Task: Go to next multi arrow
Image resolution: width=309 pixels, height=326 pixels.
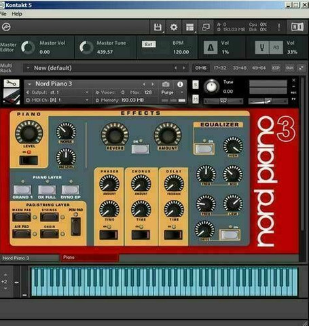Action: [184, 68]
